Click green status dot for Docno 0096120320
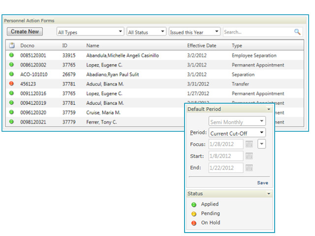Viewport: 315px width, 236px height. tap(12, 112)
